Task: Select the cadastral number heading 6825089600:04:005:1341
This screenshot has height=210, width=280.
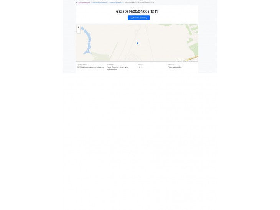Action: point(137,12)
